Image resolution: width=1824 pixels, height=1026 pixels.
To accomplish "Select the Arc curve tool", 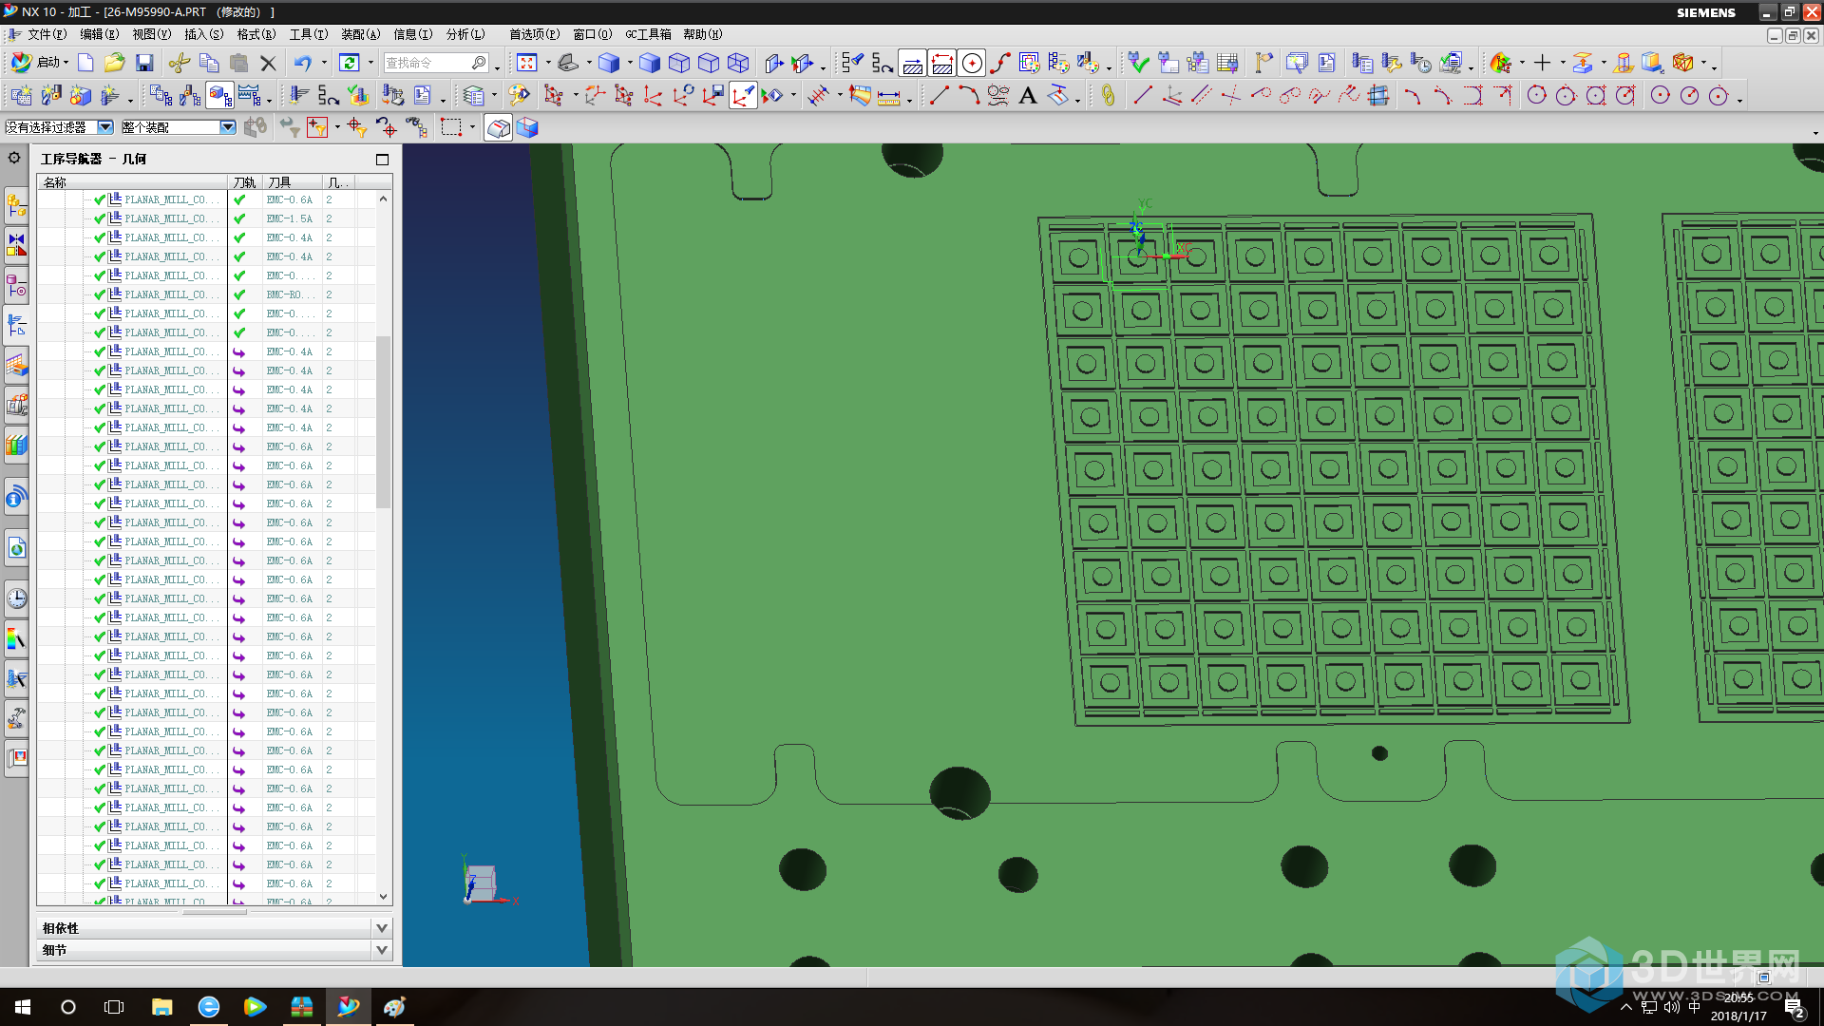I will point(969,95).
